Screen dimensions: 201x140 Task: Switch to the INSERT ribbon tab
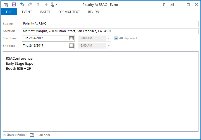point(45,12)
